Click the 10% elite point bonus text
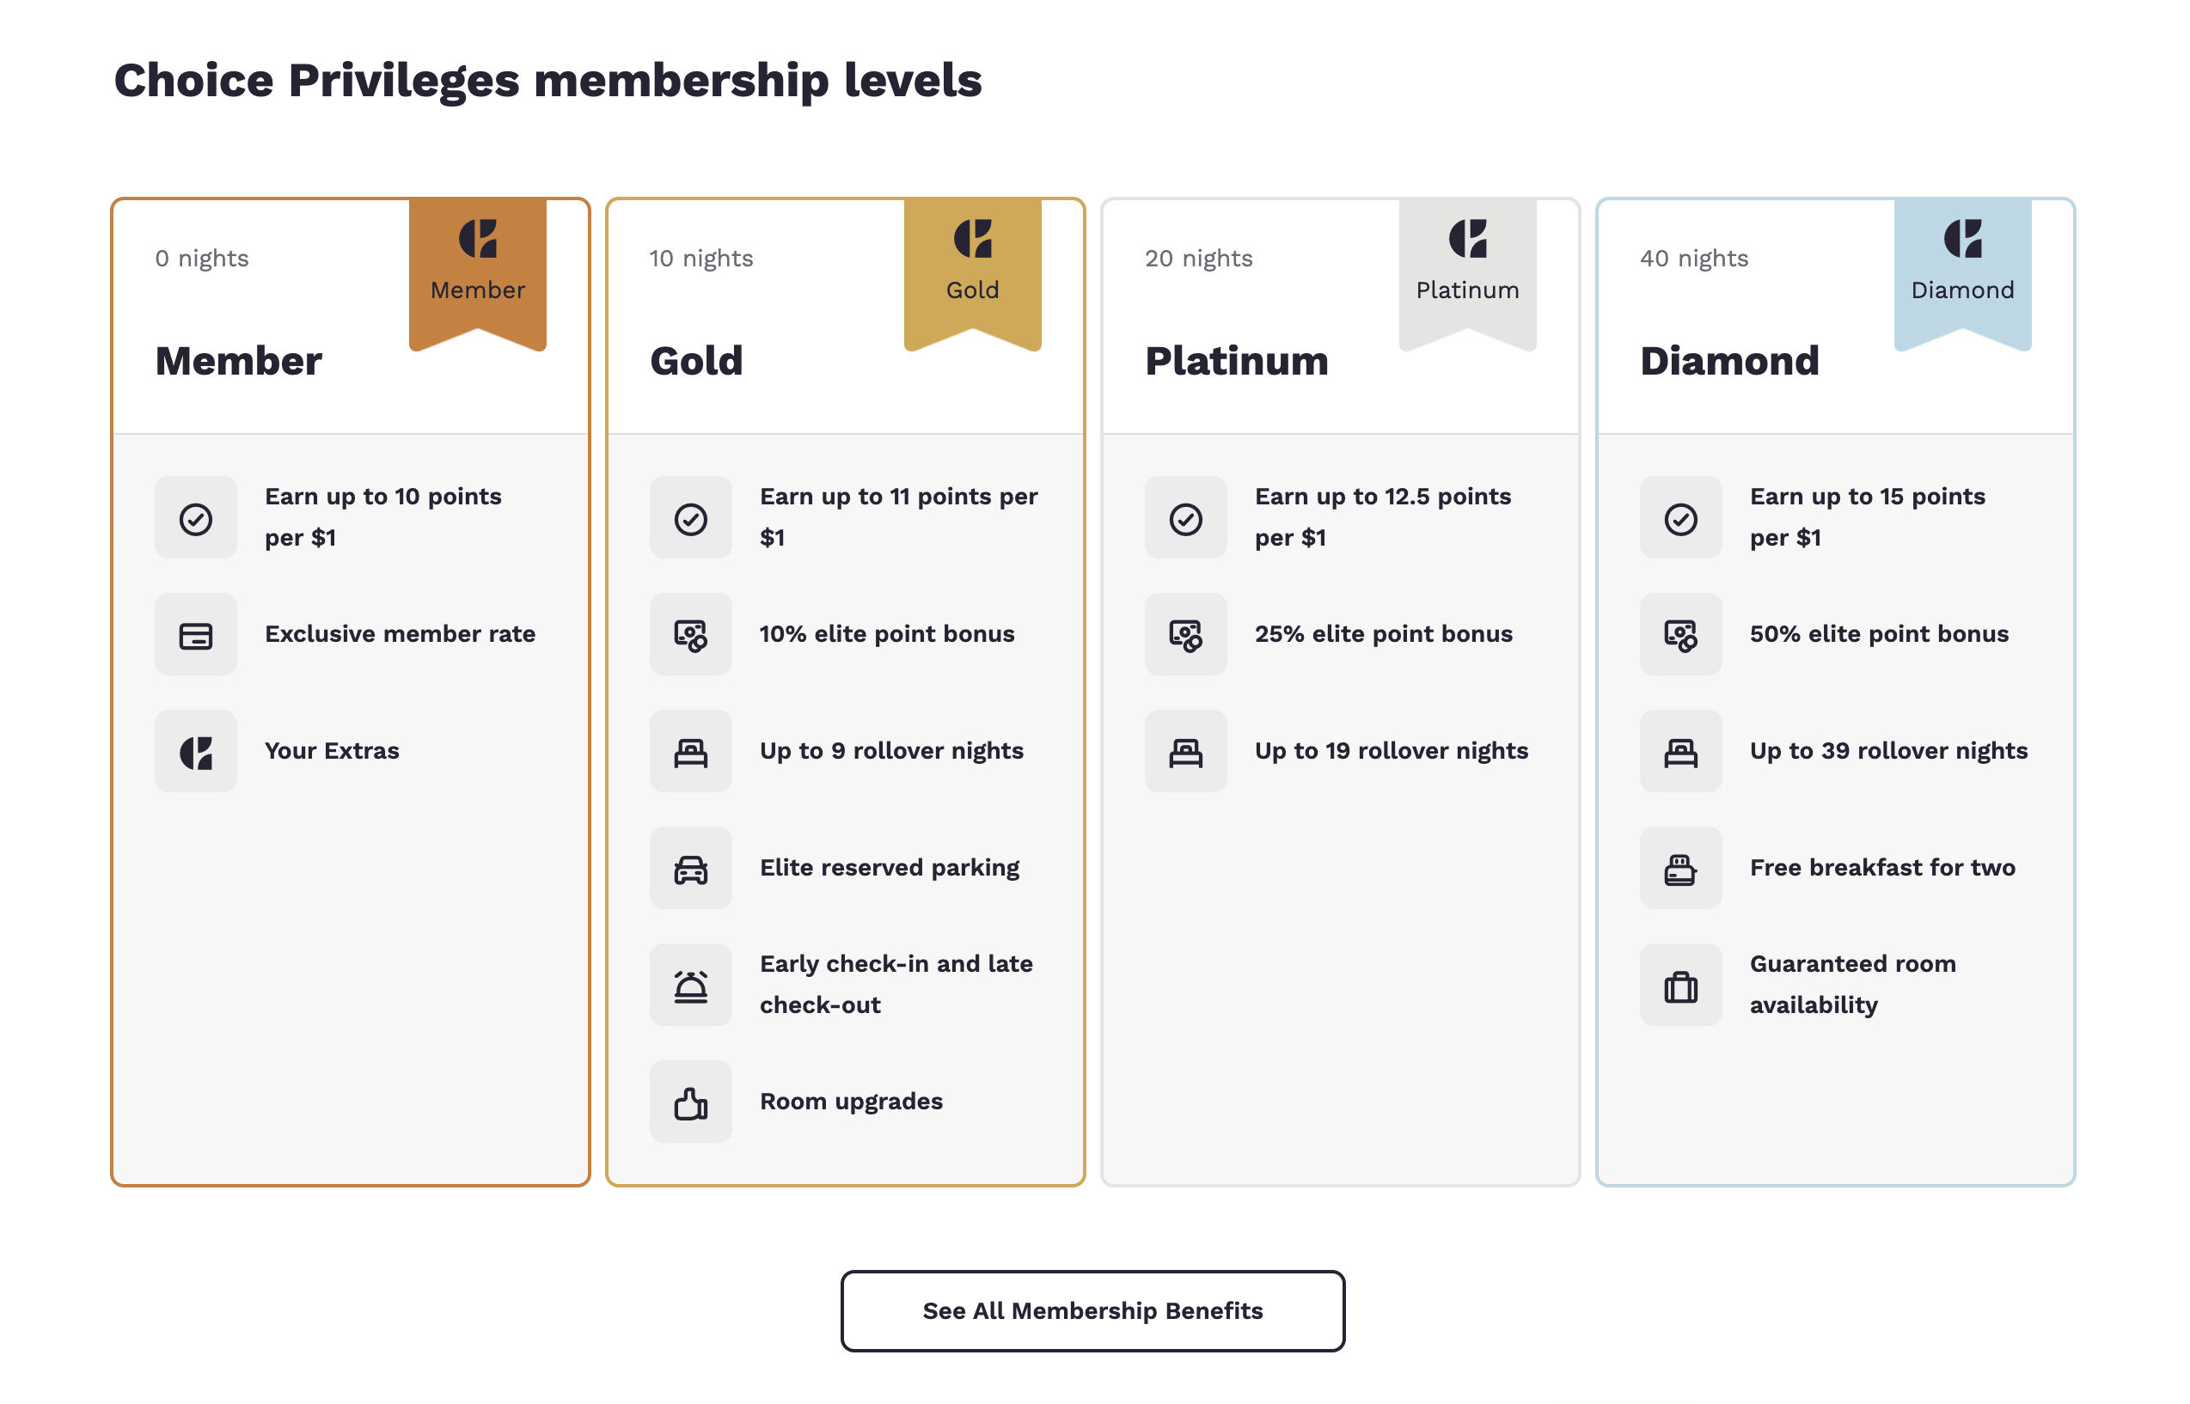This screenshot has height=1404, width=2190. click(x=887, y=633)
